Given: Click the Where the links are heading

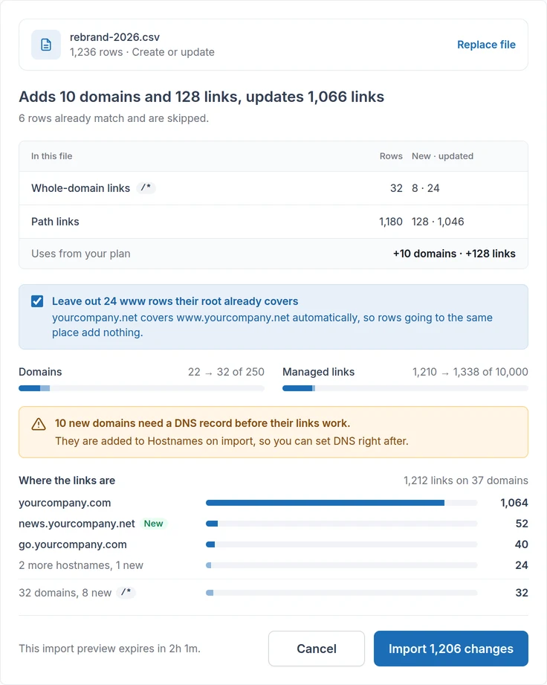Looking at the screenshot, I should (67, 480).
